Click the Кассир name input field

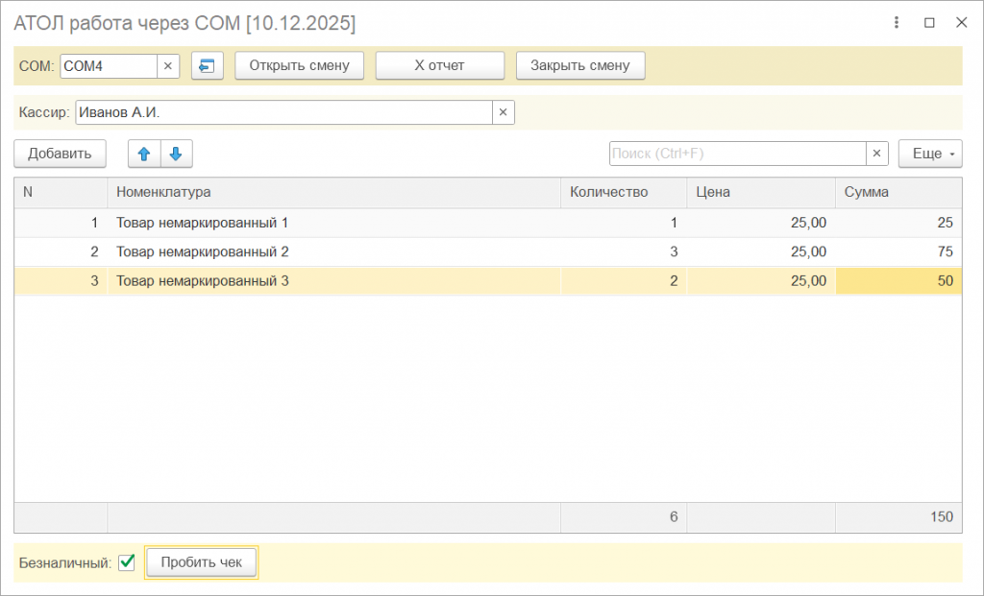tap(283, 113)
